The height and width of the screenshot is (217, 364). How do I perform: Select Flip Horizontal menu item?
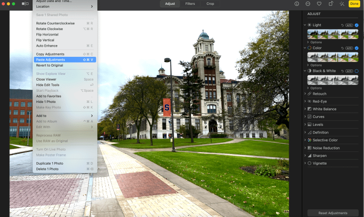65,34
